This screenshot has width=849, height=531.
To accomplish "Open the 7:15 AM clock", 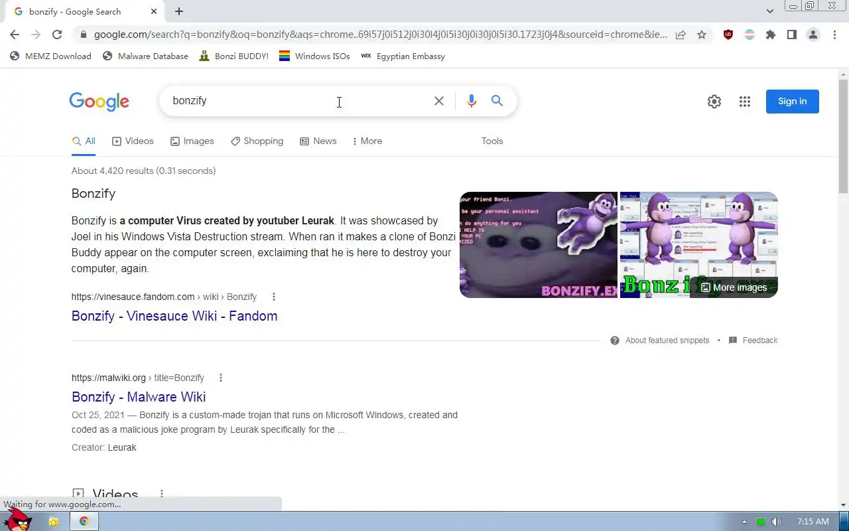I will pyautogui.click(x=813, y=522).
